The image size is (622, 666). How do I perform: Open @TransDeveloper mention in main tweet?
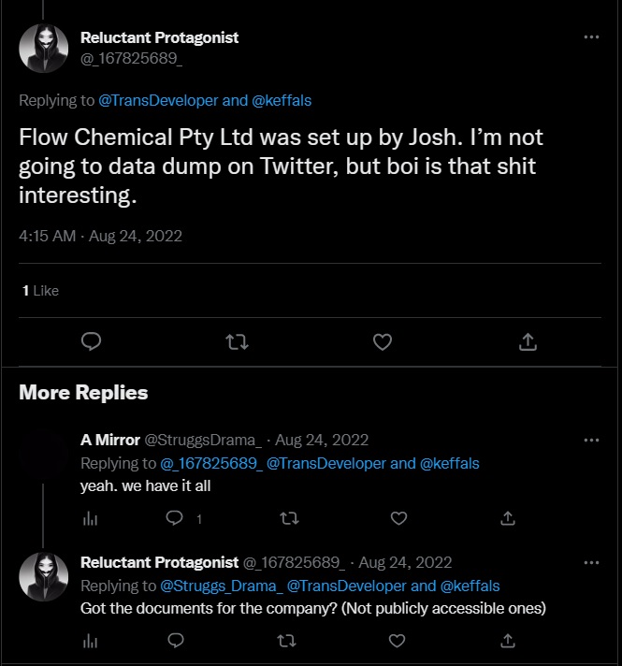click(158, 99)
